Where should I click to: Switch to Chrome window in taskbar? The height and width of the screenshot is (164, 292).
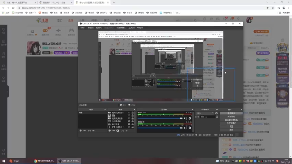tap(44, 161)
